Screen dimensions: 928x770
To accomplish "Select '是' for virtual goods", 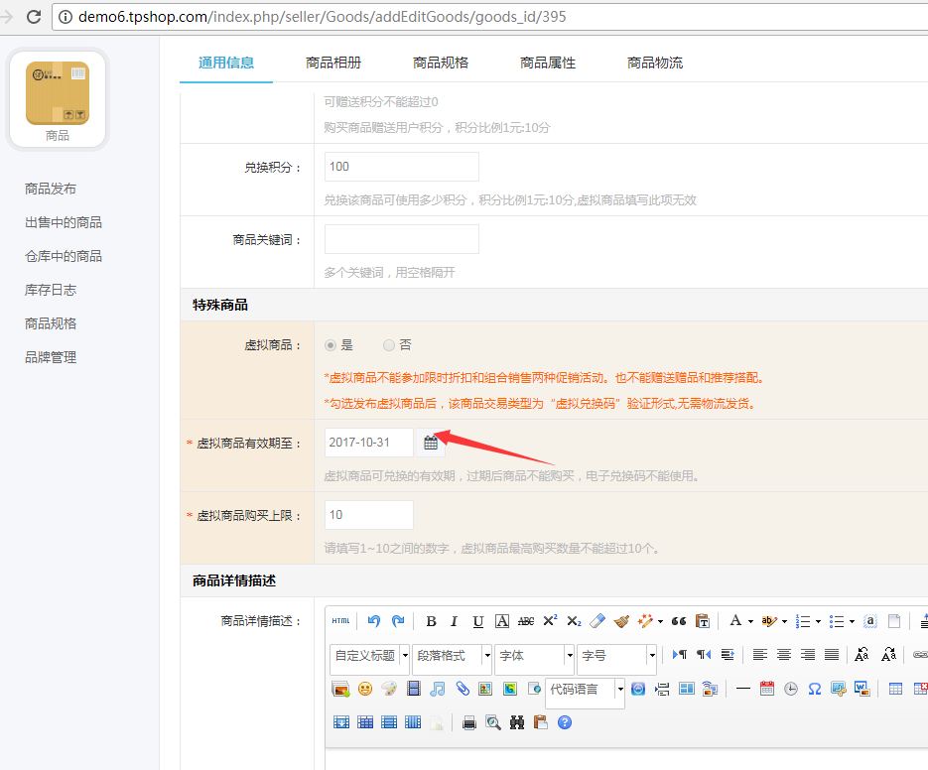I will pos(331,345).
